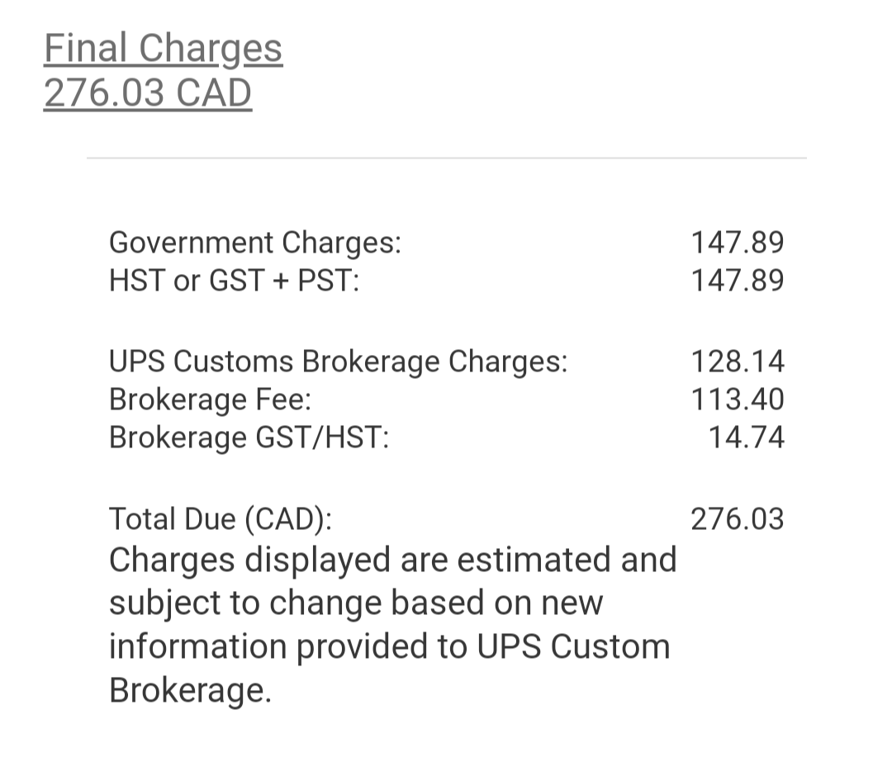Click the word 'Final' in the header

[85, 49]
